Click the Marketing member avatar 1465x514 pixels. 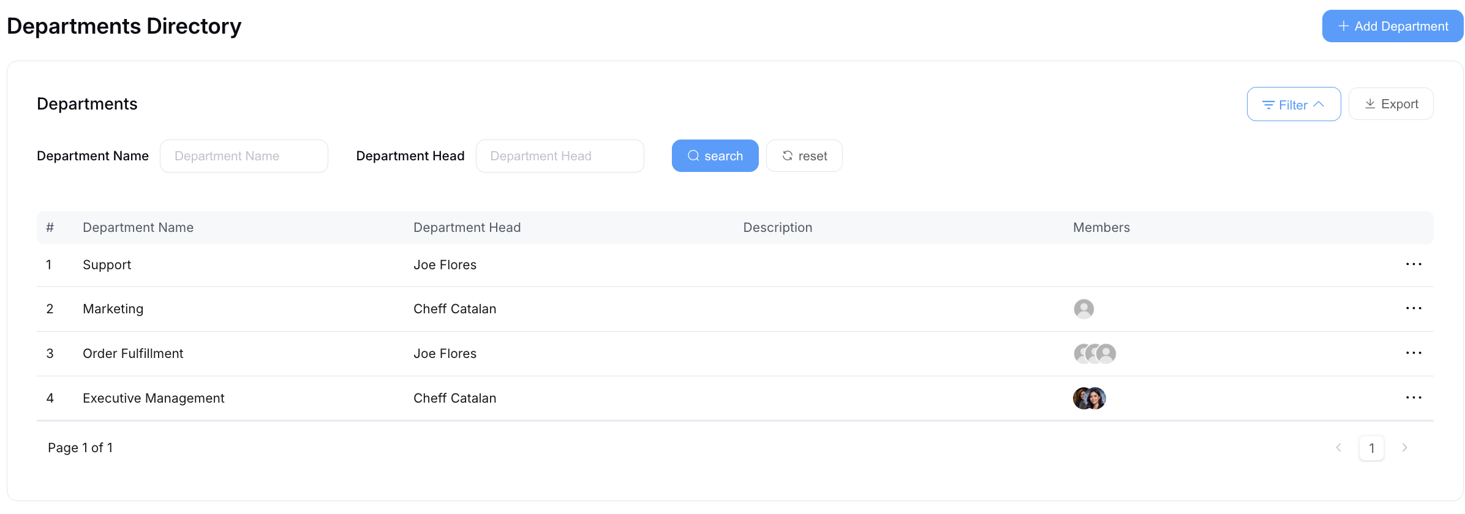click(1083, 309)
